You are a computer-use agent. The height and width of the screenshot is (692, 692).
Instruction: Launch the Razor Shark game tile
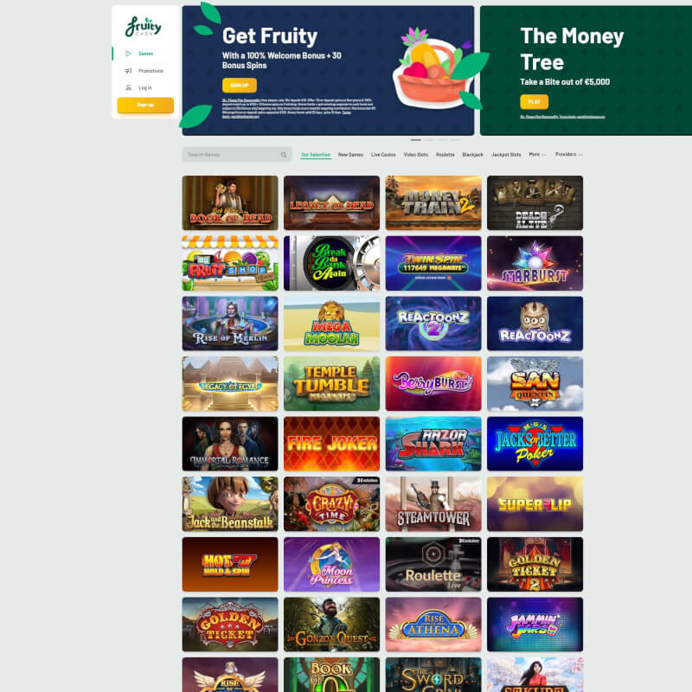433,444
